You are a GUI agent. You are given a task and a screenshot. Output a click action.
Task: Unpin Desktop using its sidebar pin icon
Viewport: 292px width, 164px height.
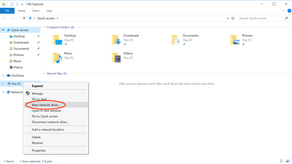(38, 36)
